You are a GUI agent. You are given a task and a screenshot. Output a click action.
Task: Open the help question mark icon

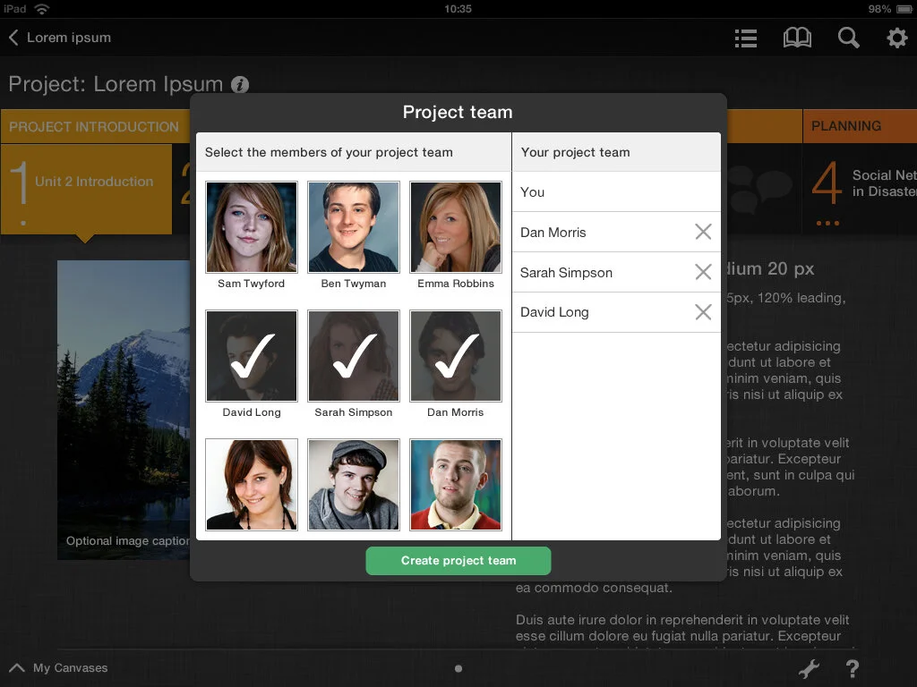[852, 668]
